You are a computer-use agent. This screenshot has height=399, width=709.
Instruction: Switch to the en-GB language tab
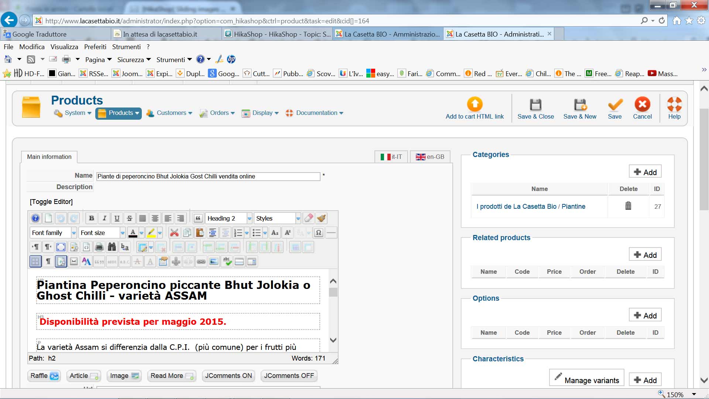[430, 157]
